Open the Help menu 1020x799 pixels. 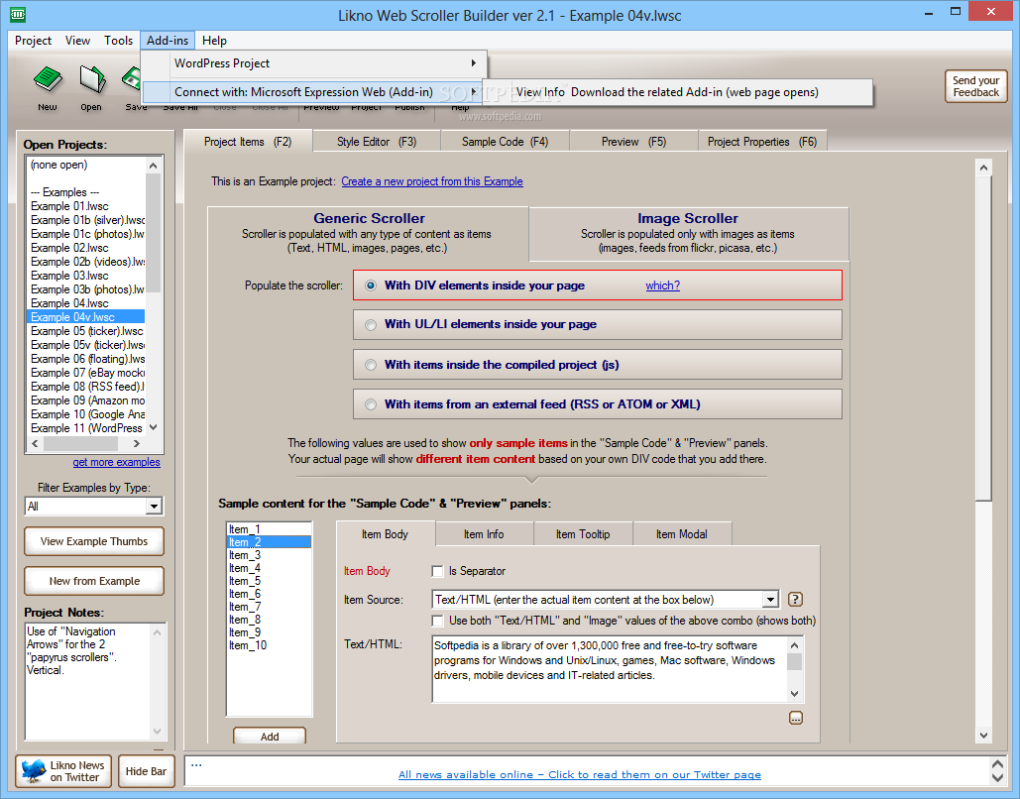coord(214,41)
